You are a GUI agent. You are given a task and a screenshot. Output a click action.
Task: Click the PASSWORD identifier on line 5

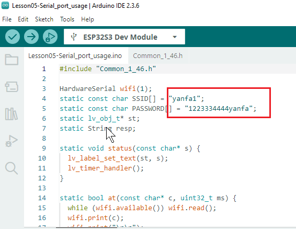[x=148, y=109]
